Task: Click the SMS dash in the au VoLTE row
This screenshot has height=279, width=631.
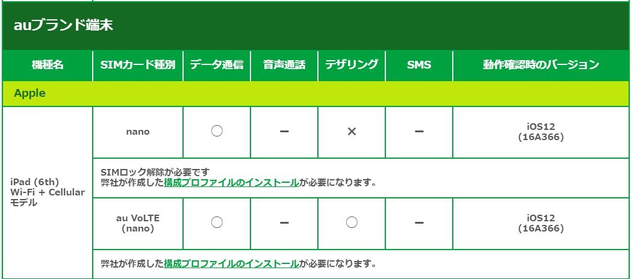Action: (x=419, y=223)
